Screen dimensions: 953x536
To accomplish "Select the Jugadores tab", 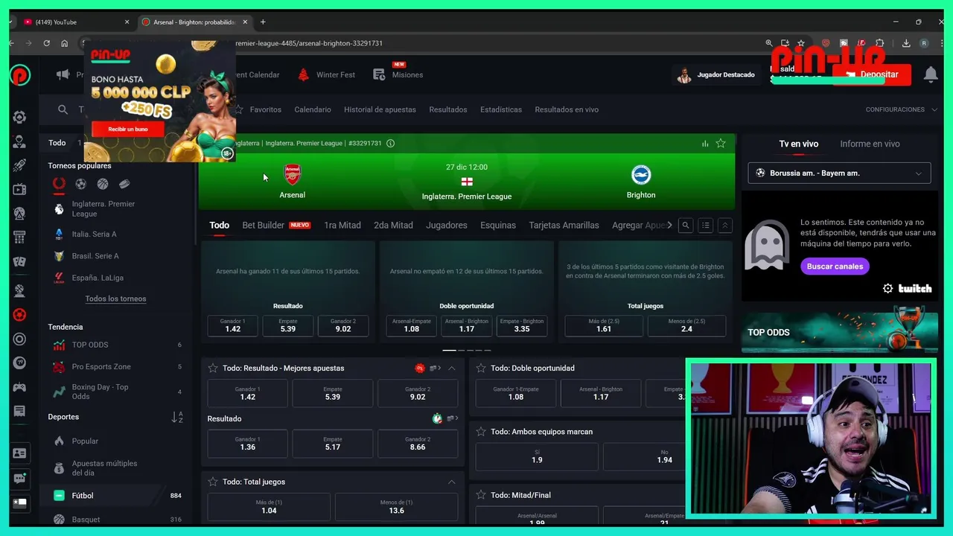I will click(x=447, y=225).
